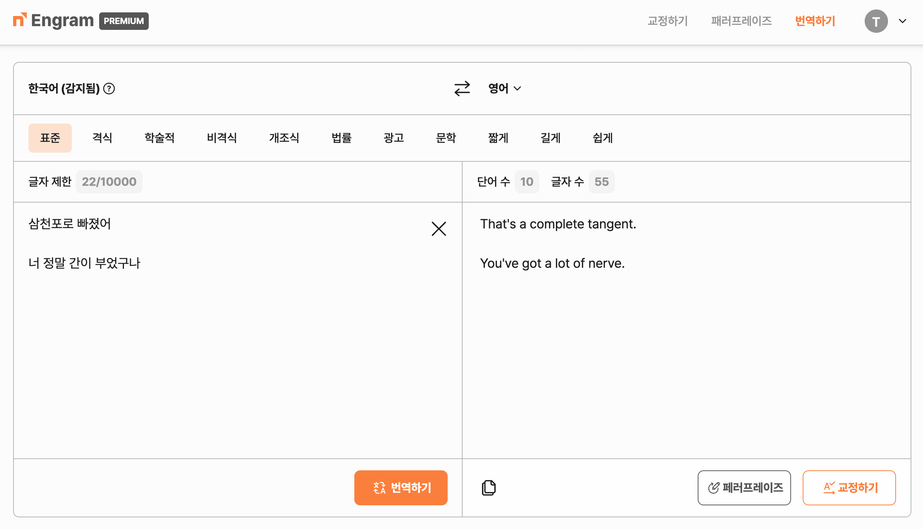Open the T profile avatar
Screen dimensions: 923x529
click(876, 21)
